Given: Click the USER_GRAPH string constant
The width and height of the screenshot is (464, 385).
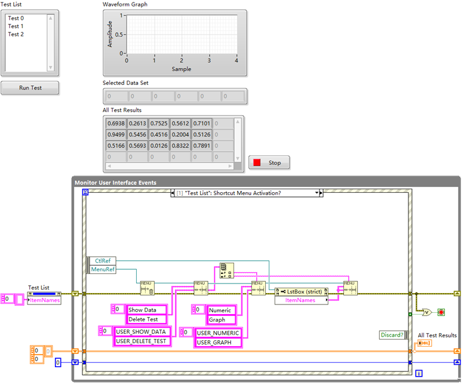Looking at the screenshot, I should (218, 343).
